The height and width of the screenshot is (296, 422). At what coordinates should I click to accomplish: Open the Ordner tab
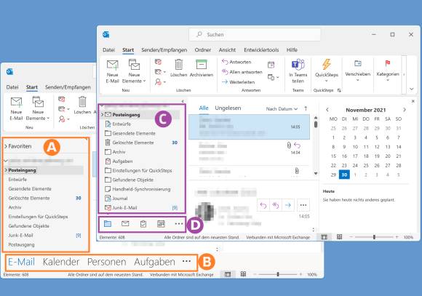(x=203, y=49)
